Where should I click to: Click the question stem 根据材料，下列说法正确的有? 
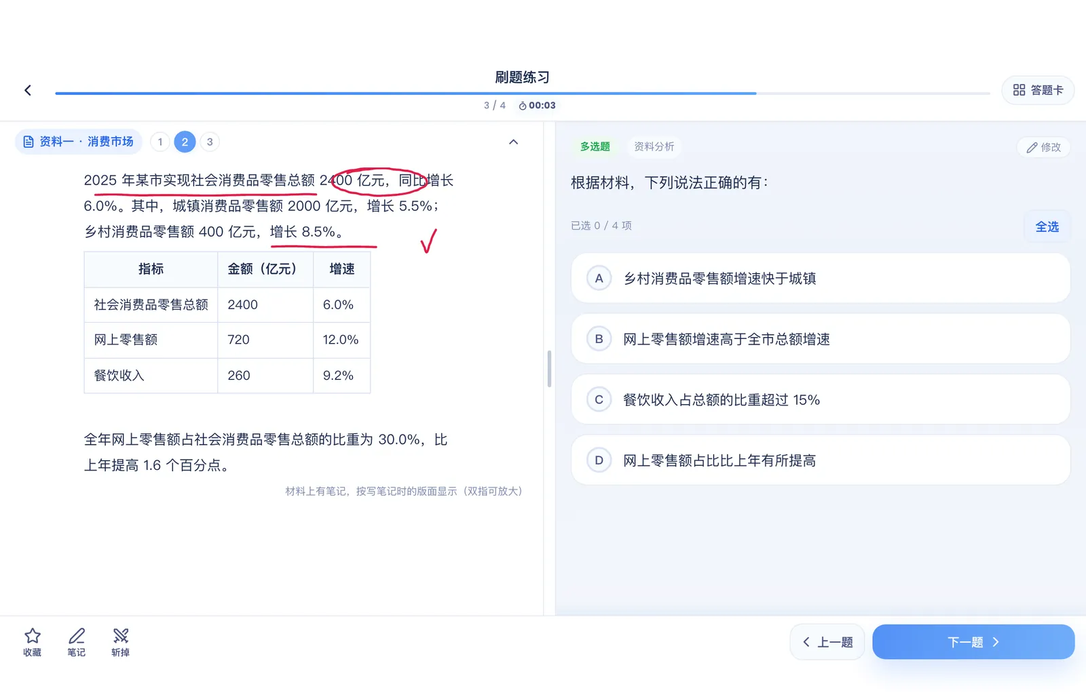669,182
